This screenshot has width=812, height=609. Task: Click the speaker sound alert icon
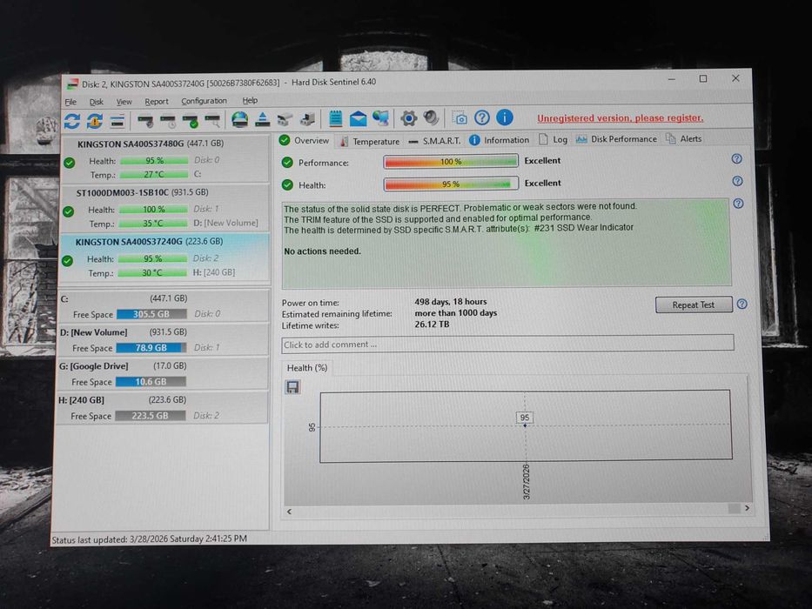[431, 118]
